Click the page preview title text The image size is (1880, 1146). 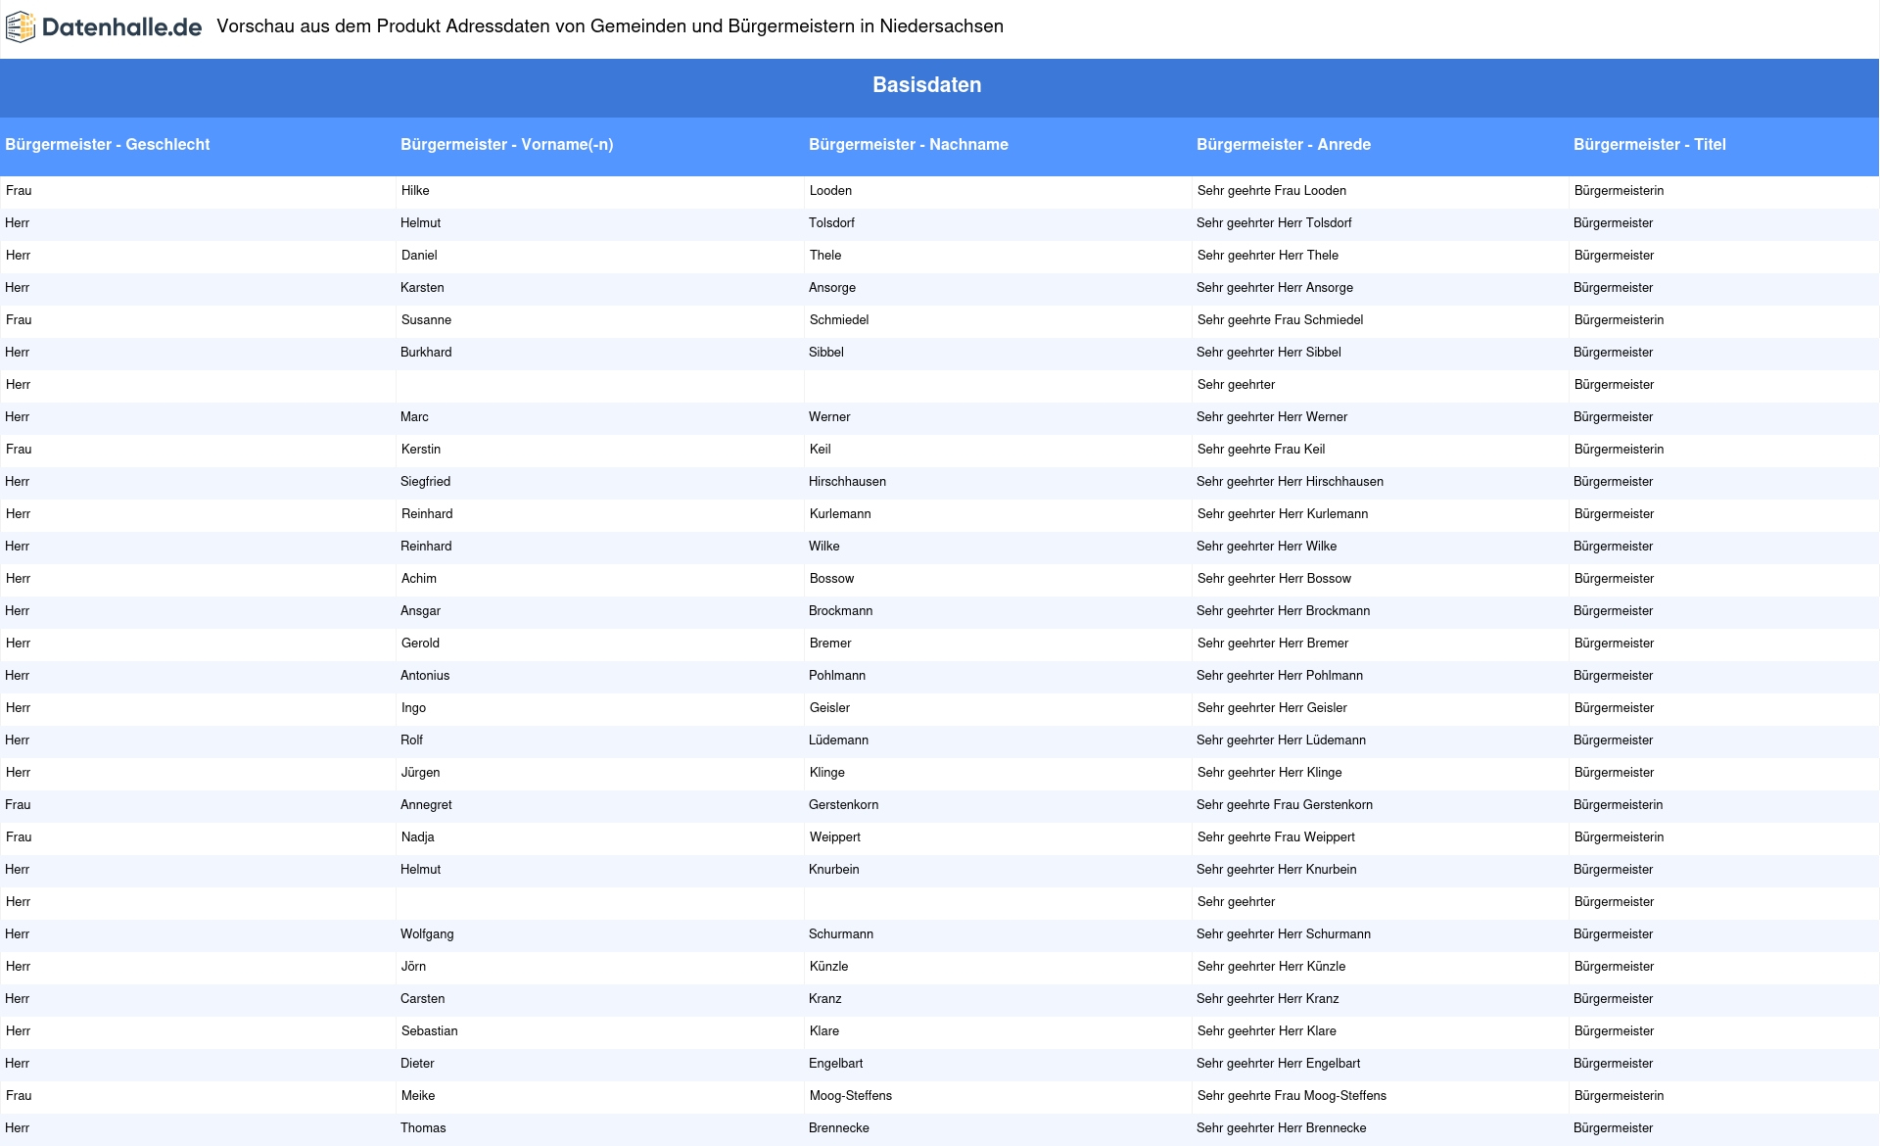pos(609,26)
